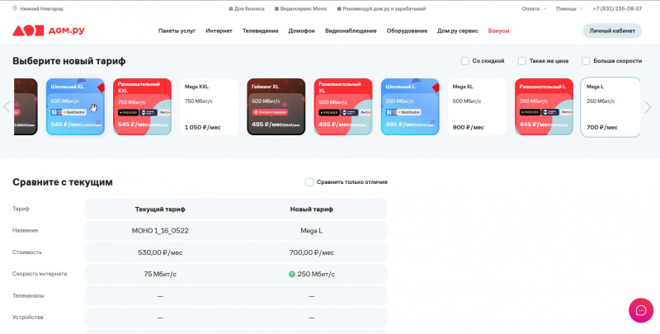This screenshot has height=334, width=660.
Task: Enable the Со скидкой filter checkbox
Action: pyautogui.click(x=464, y=61)
